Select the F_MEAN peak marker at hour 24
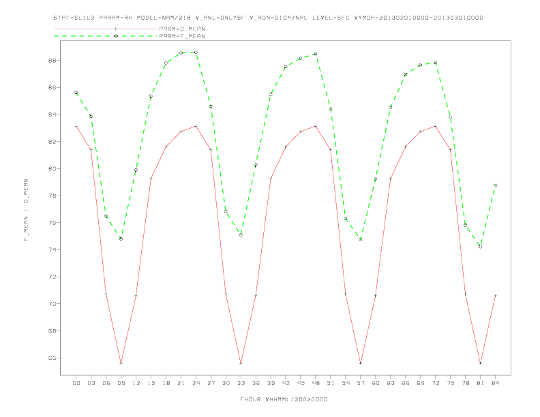 196,52
